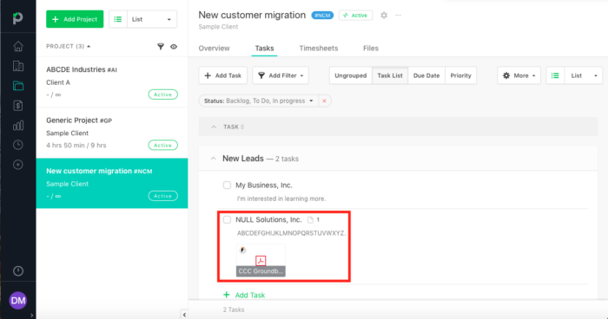Screen dimensions: 608x319
Task: Collapse all via TASK header chevron
Action: coord(214,127)
